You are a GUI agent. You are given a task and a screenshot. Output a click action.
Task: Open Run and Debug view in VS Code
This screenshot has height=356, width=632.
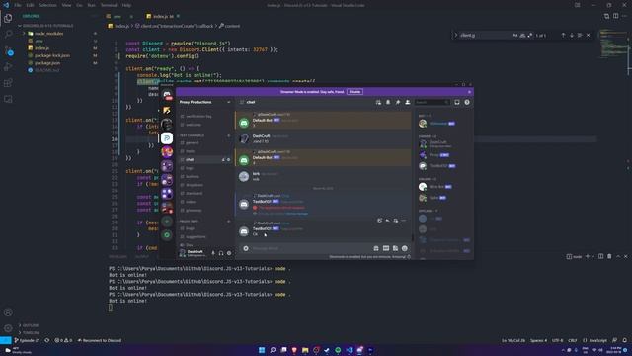click(x=8, y=67)
